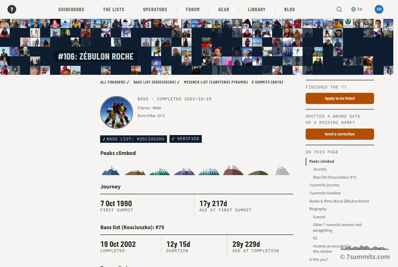Open the Library navigation item
The image size is (398, 267).
[x=257, y=9]
